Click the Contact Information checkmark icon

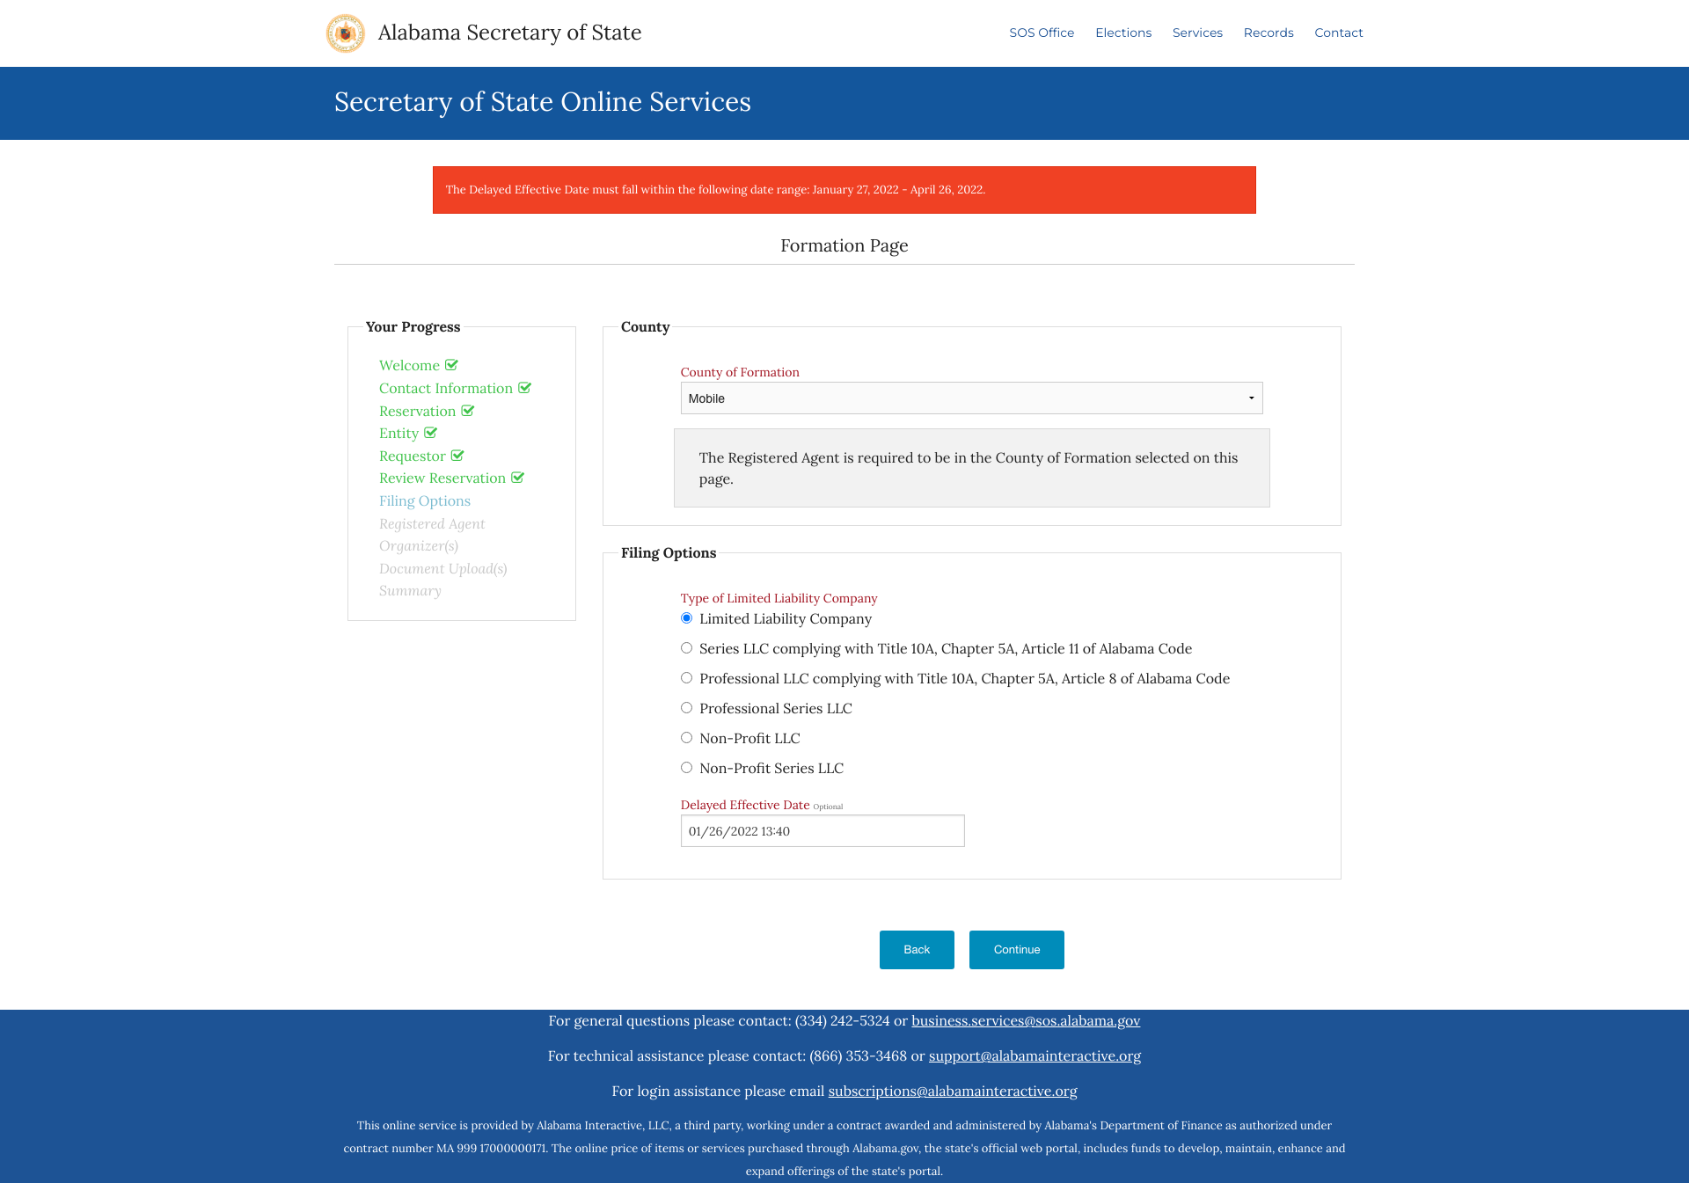[524, 388]
